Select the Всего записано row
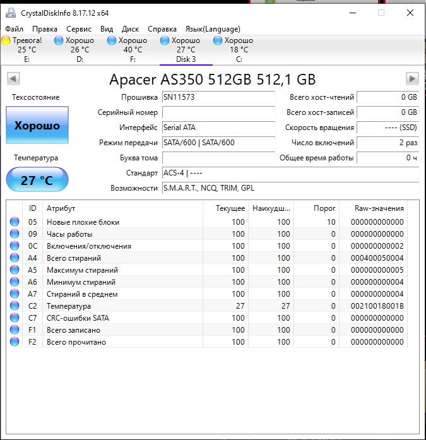This screenshot has width=426, height=440. pyautogui.click(x=207, y=330)
